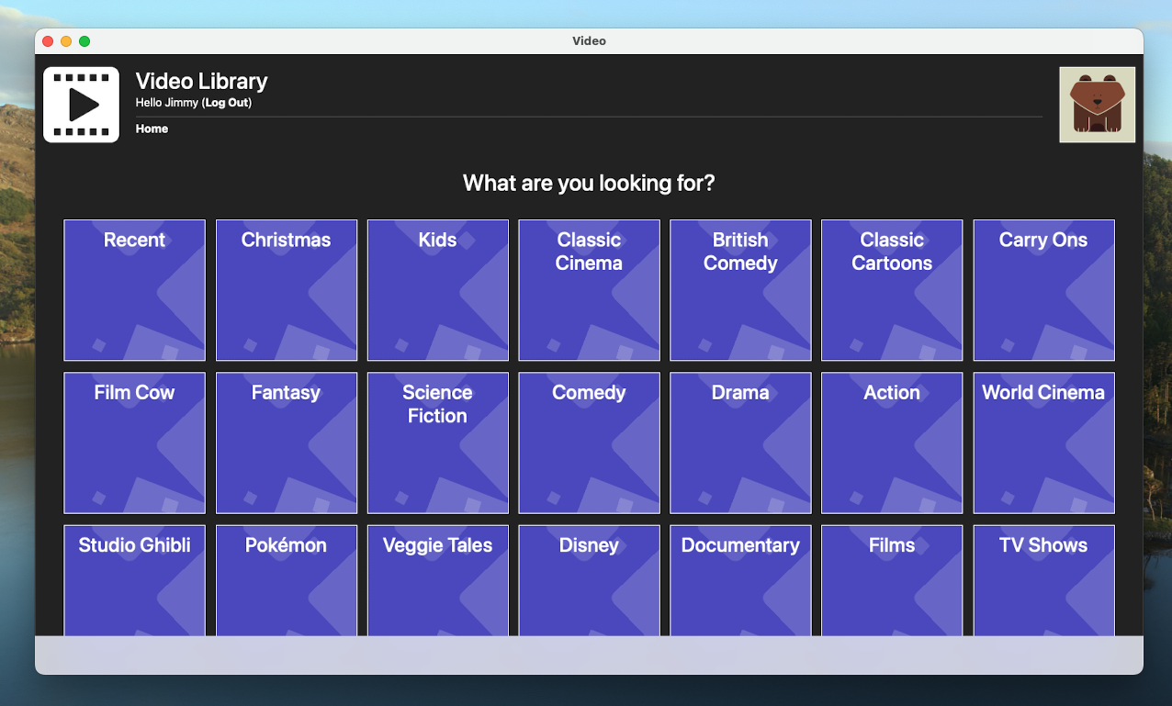Log out of Jimmy's account
Screen dimensions: 1172x706
[x=227, y=103]
